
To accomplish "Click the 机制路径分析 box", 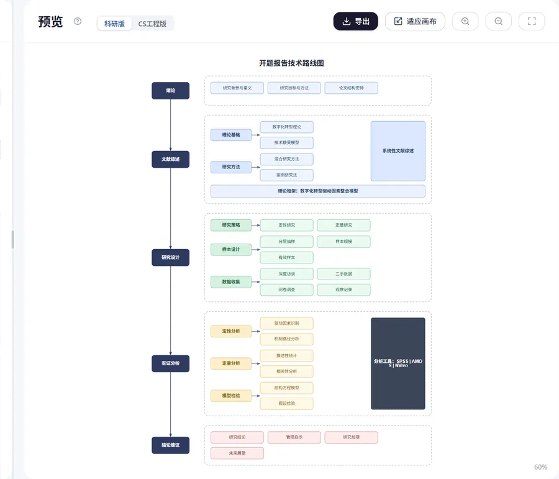I will coord(286,339).
